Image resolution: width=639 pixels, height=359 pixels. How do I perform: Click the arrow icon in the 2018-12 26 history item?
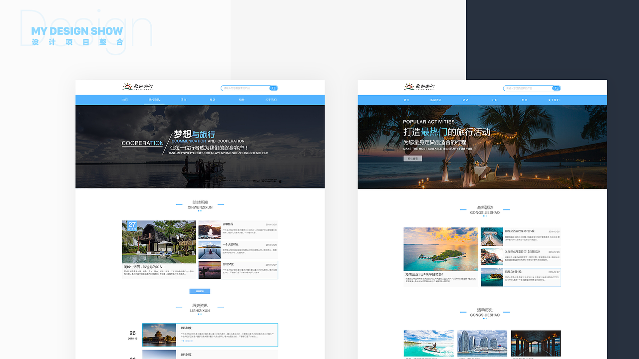click(x=183, y=341)
